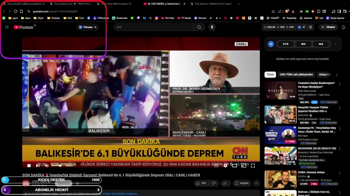
Task: Open the Filtreler filter menu
Action: click(88, 27)
